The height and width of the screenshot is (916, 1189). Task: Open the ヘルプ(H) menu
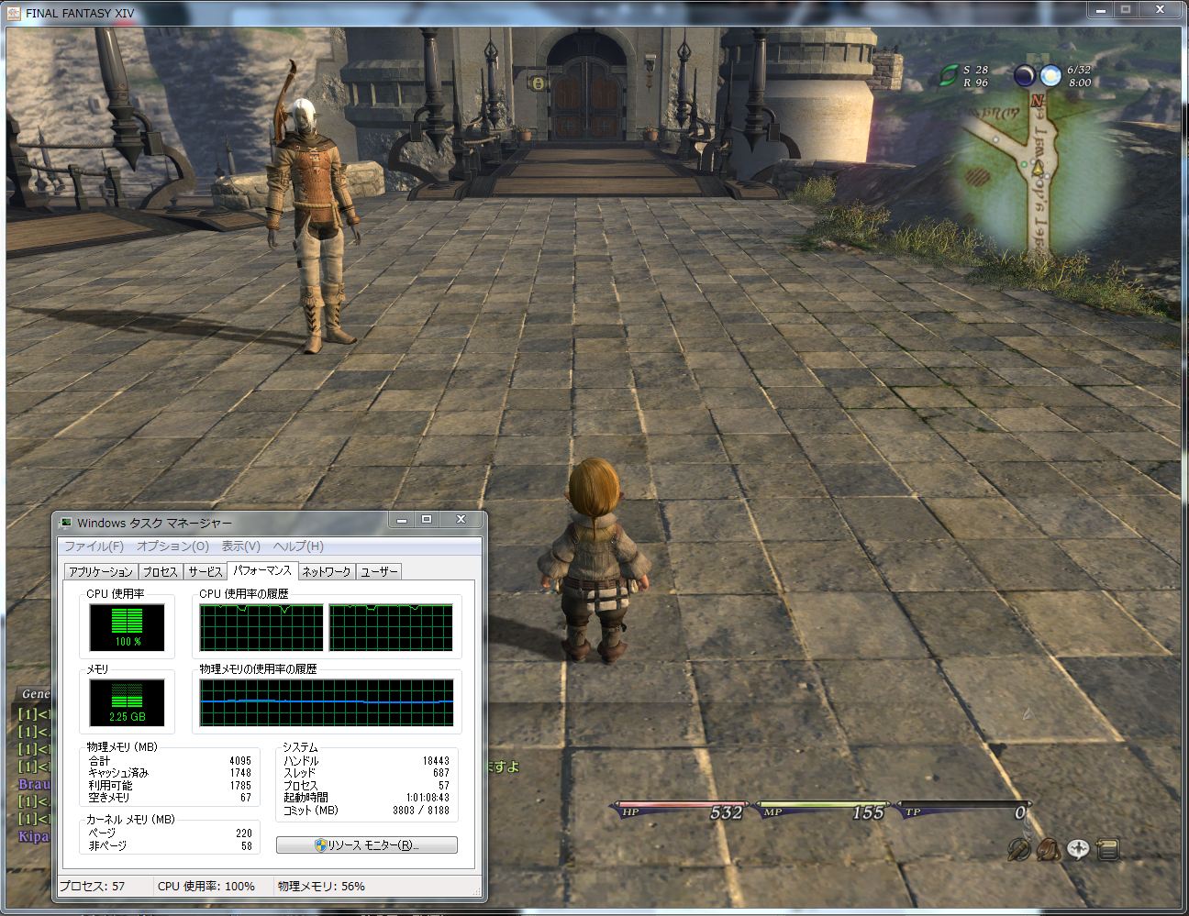(298, 546)
